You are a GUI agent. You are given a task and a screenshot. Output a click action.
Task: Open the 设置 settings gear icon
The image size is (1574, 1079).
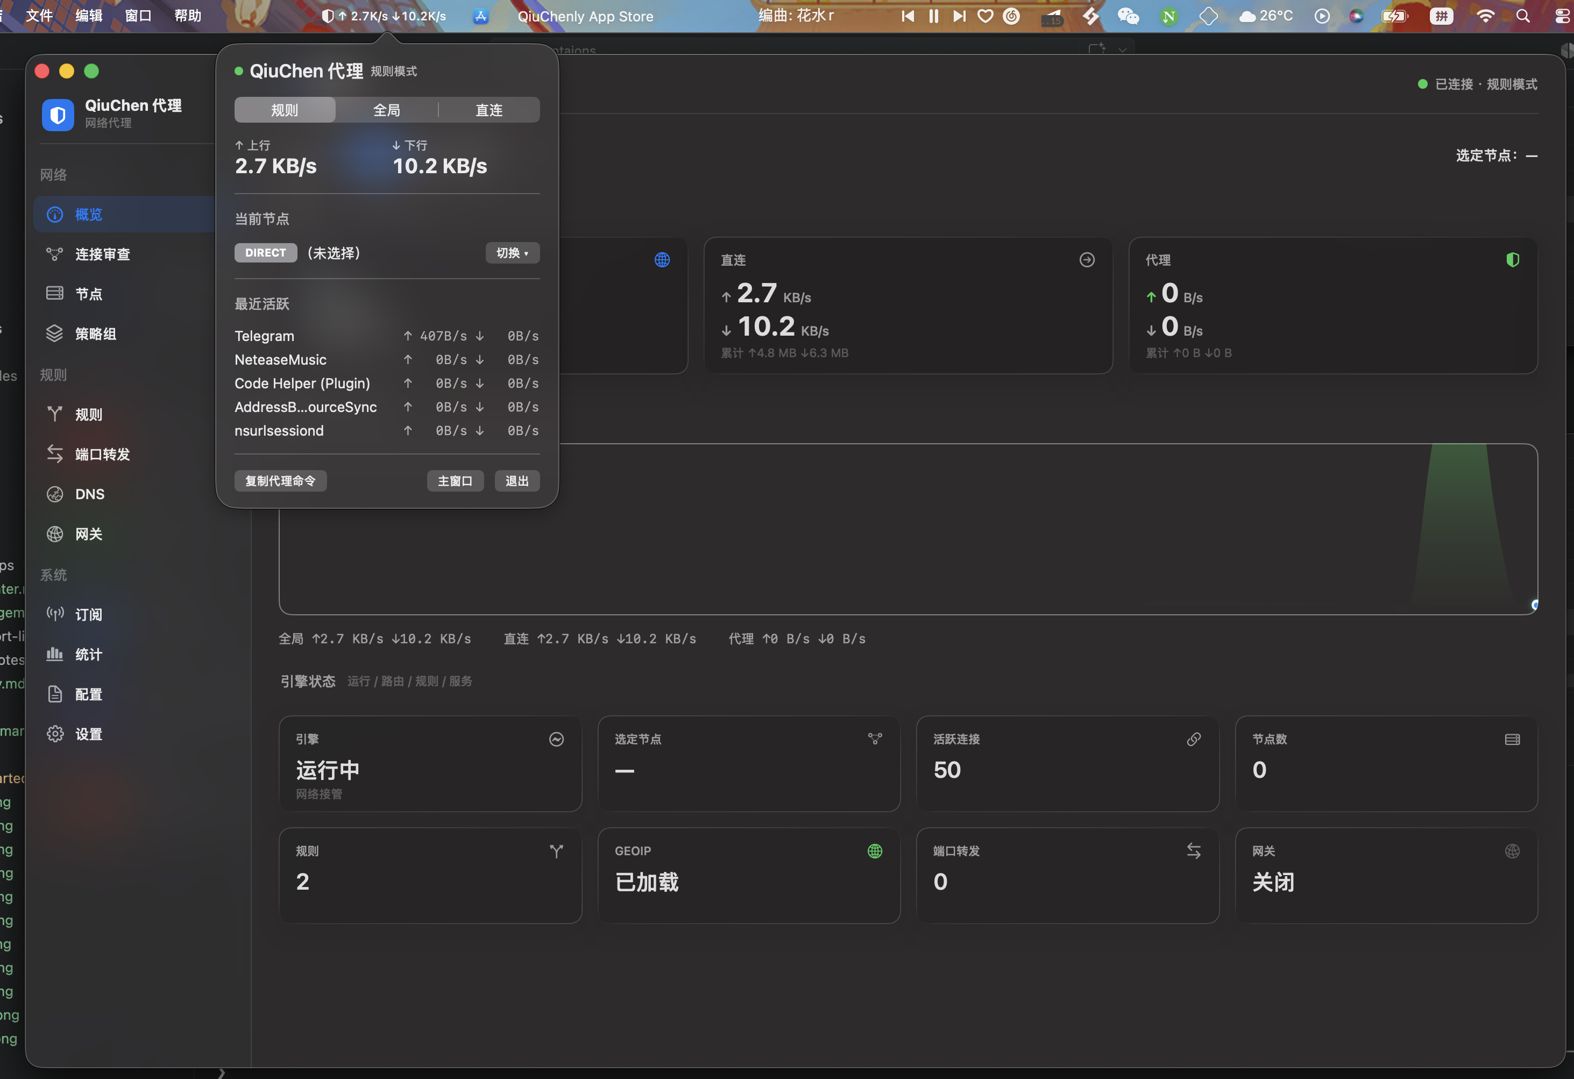[54, 734]
